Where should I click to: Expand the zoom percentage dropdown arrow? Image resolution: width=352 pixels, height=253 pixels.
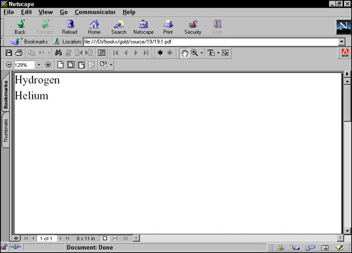(x=39, y=65)
